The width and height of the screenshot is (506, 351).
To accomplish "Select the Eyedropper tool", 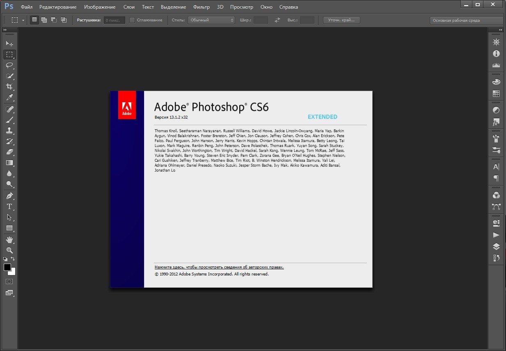I will (9, 97).
